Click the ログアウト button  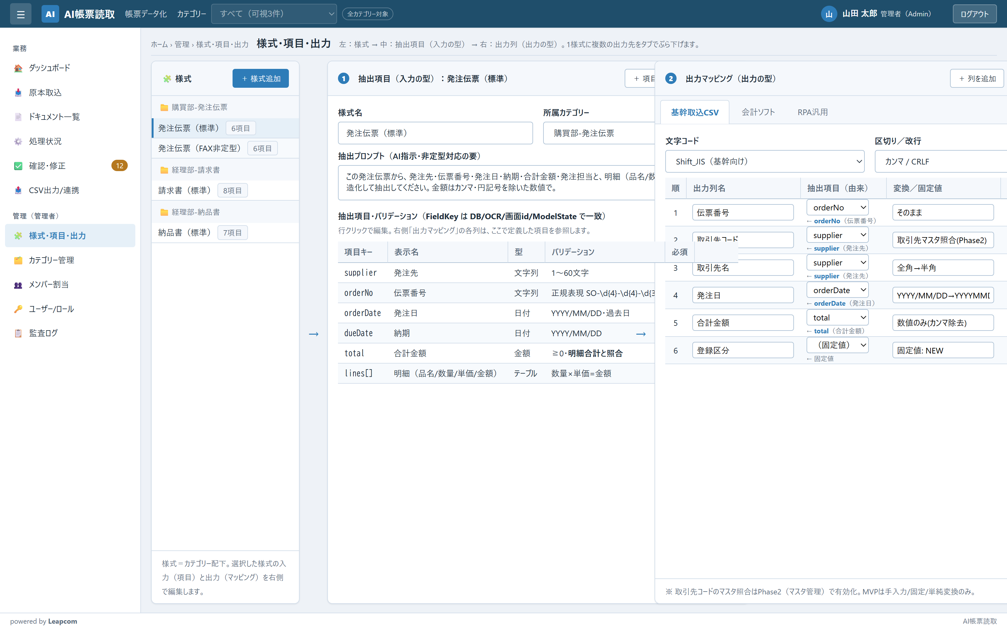pyautogui.click(x=974, y=14)
